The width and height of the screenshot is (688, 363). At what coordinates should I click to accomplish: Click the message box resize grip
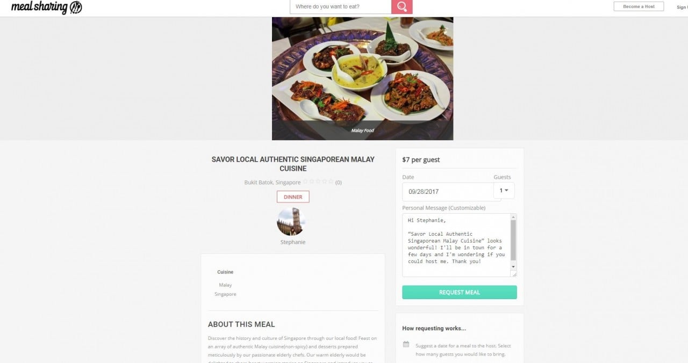tap(514, 274)
